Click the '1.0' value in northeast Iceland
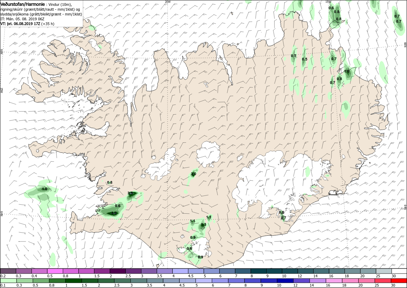This screenshot has height=288, width=407. click(347, 72)
